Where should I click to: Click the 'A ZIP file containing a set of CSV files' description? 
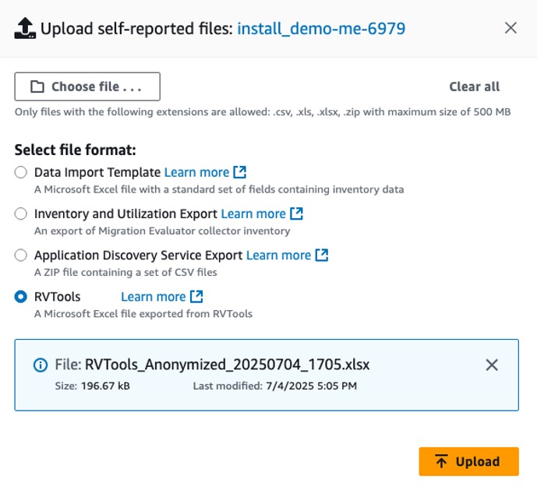click(125, 273)
